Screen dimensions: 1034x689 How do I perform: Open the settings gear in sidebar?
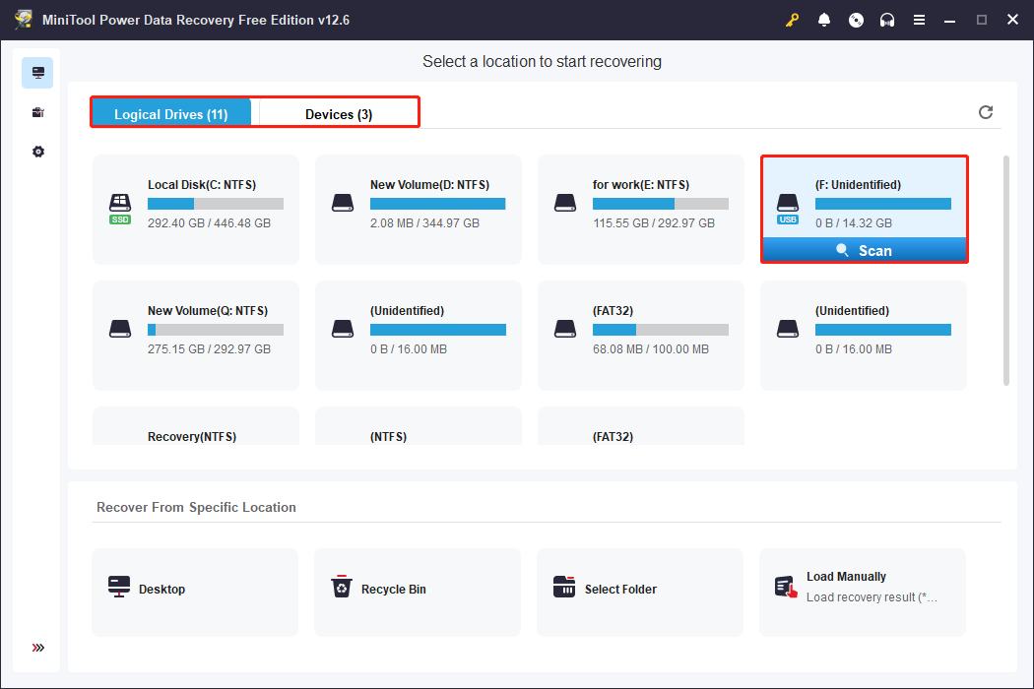click(x=37, y=152)
